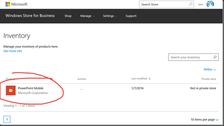Focus the Search Store field

(x=166, y=4)
